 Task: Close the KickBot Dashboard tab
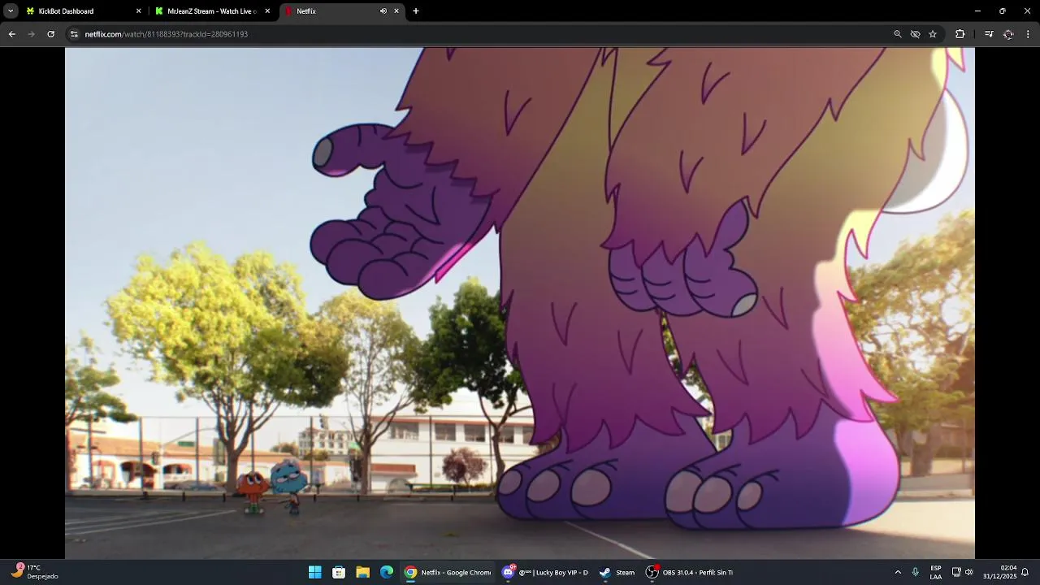pyautogui.click(x=138, y=11)
